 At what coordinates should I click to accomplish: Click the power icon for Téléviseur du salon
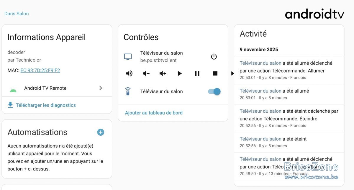(214, 57)
